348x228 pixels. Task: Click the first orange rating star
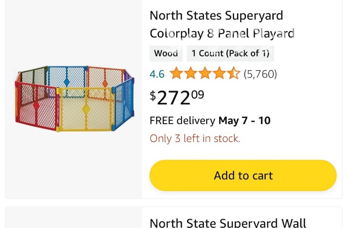[x=176, y=74]
